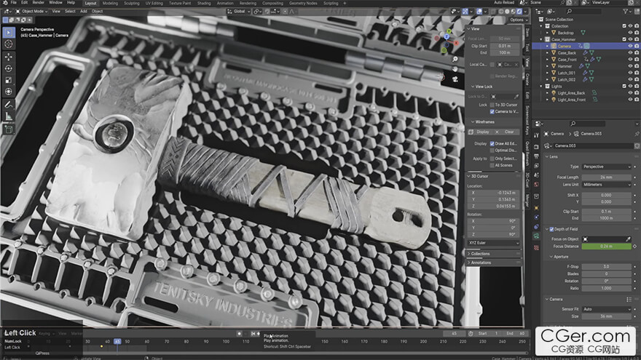Select the Add Cube tool

(x=9, y=129)
